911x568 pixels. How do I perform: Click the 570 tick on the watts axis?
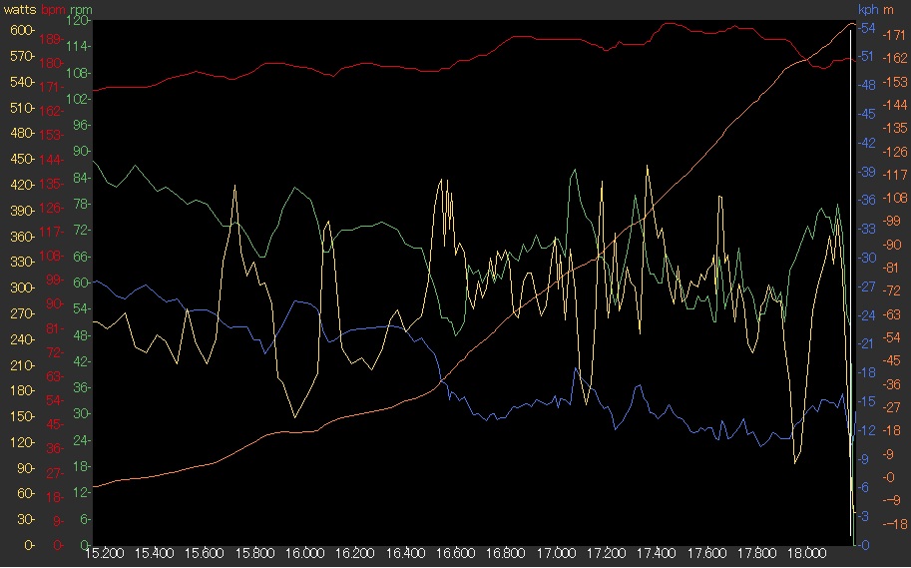click(x=23, y=56)
